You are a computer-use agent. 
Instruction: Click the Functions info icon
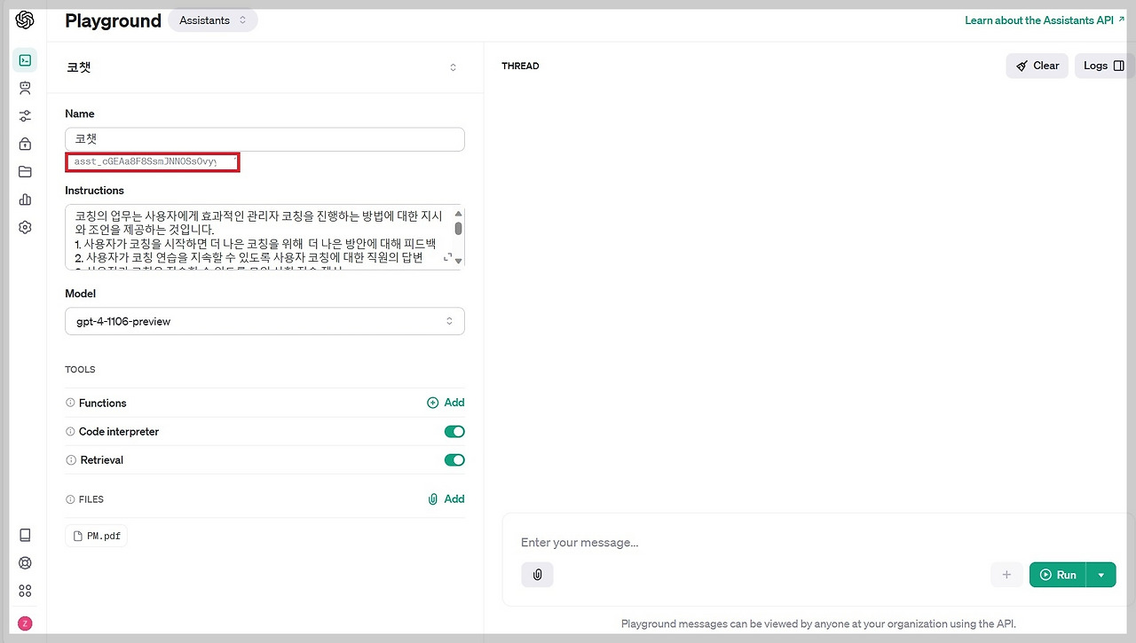(x=70, y=403)
